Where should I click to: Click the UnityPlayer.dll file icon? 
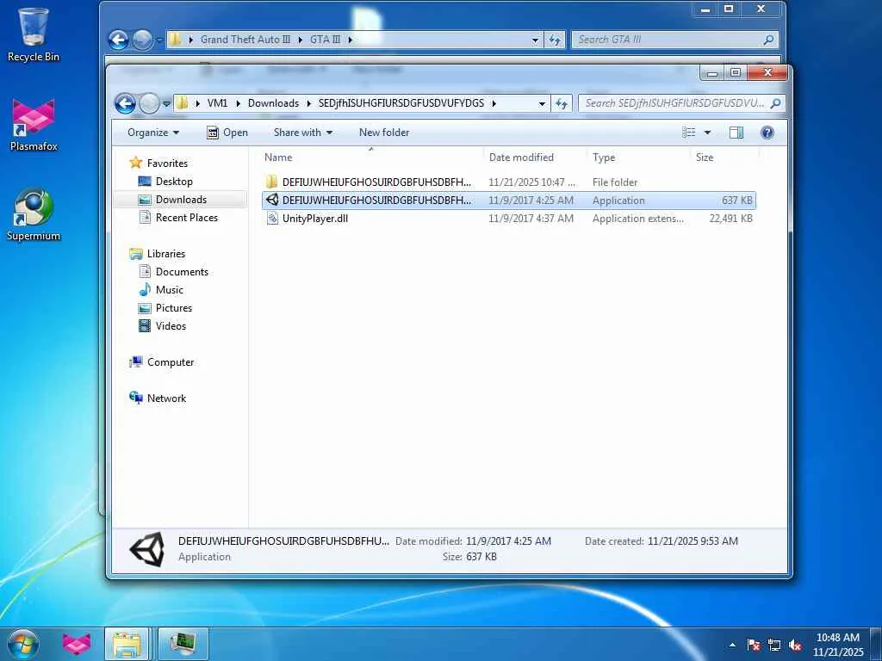tap(272, 218)
